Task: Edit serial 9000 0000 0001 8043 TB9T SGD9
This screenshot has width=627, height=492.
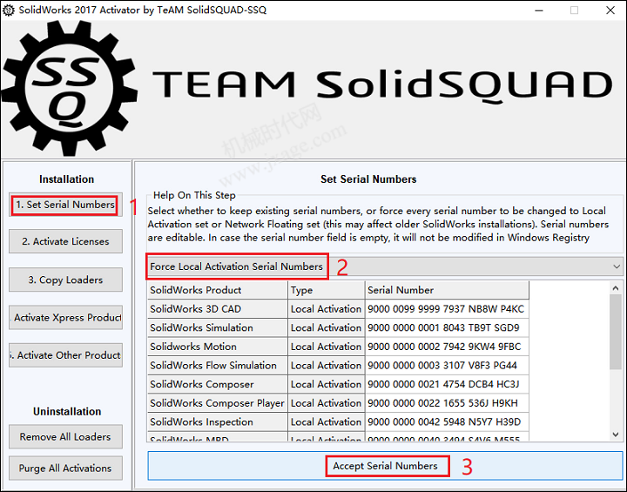Action: pos(447,327)
